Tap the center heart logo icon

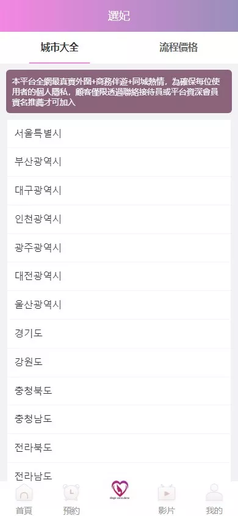[120, 490]
